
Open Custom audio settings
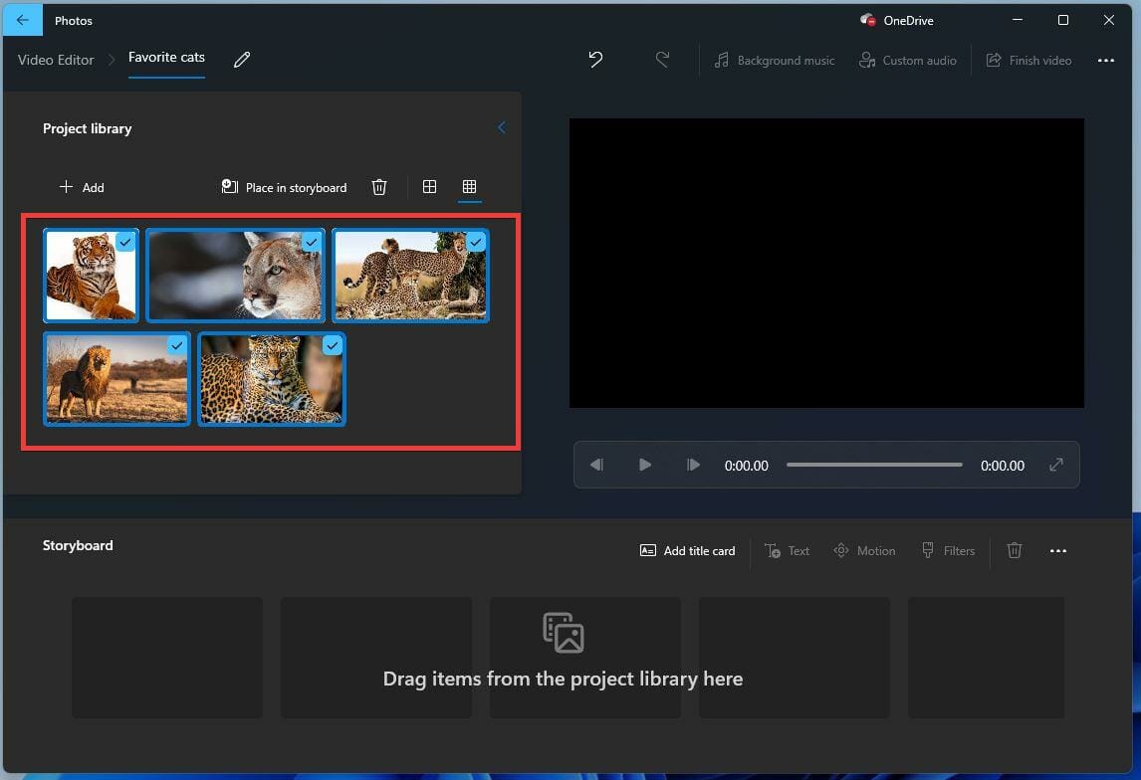(907, 60)
